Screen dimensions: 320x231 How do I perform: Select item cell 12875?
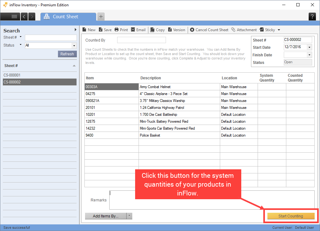[111, 121]
